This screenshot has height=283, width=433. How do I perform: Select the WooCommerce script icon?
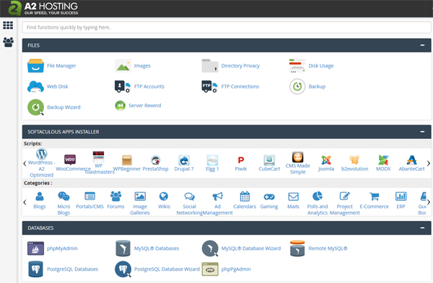pos(70,159)
